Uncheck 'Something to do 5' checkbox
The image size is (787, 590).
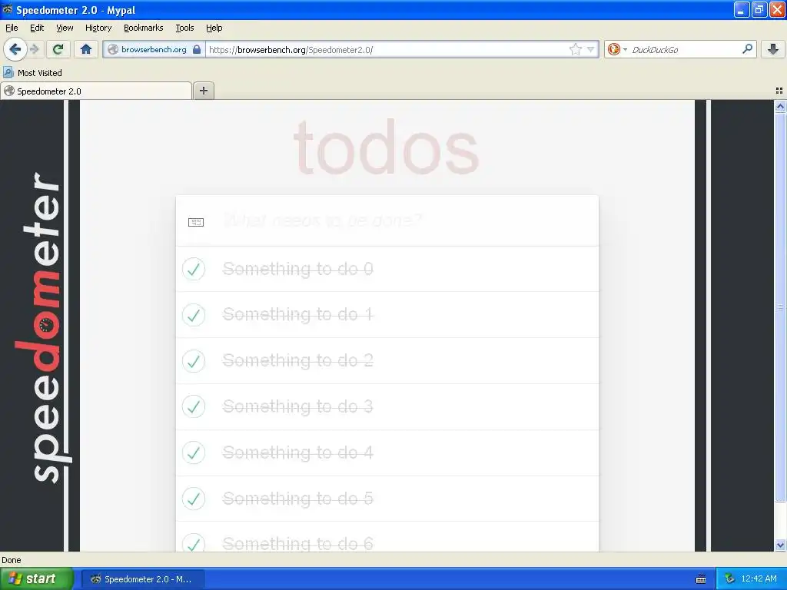[x=194, y=499]
